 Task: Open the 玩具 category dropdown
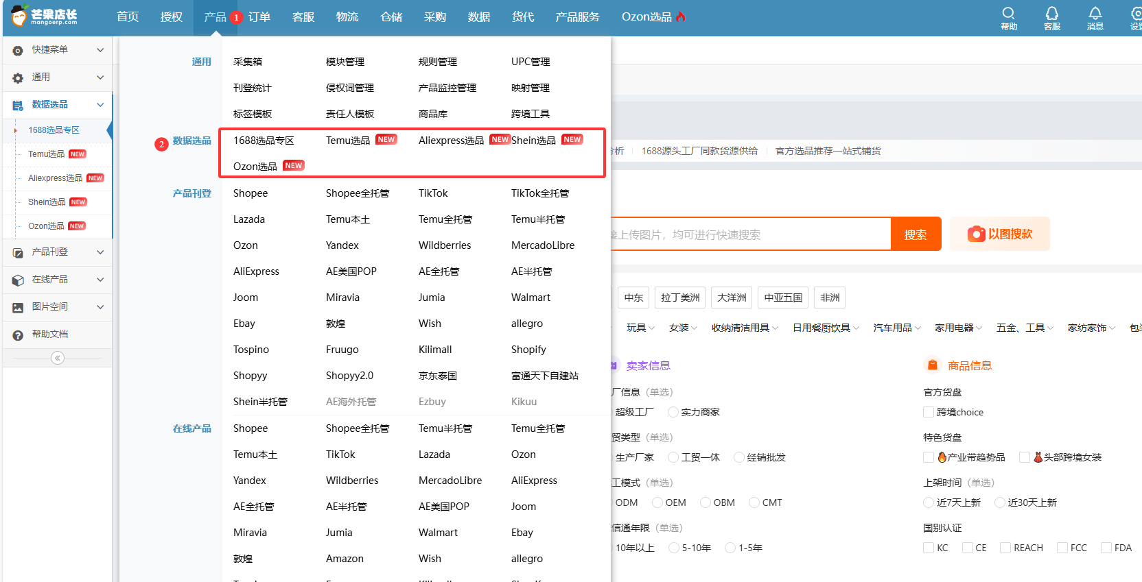[640, 328]
